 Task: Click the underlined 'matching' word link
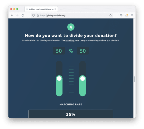pyautogui.click(x=70, y=40)
